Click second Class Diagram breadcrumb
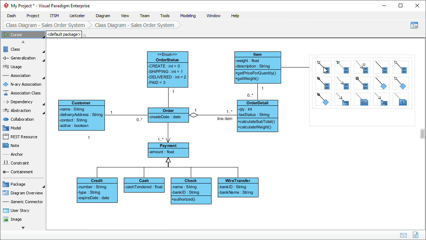Viewport: 426px width, 240px height. (134, 25)
